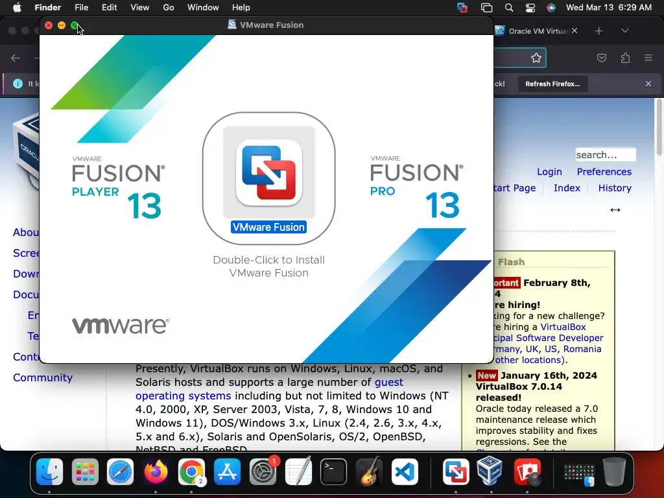Screen dimensions: 664x498
Task: Open Safari from the Dock
Action: (120, 471)
